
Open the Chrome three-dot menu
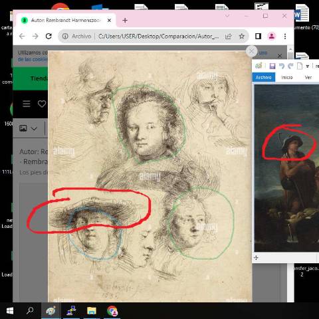(x=285, y=36)
